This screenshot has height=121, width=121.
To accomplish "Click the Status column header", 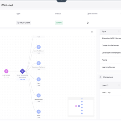I will pyautogui.click(x=58, y=14).
